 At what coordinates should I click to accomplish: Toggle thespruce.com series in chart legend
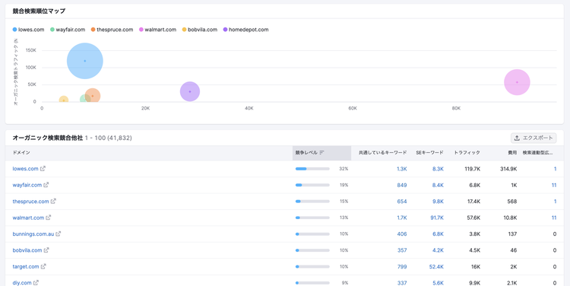(112, 30)
